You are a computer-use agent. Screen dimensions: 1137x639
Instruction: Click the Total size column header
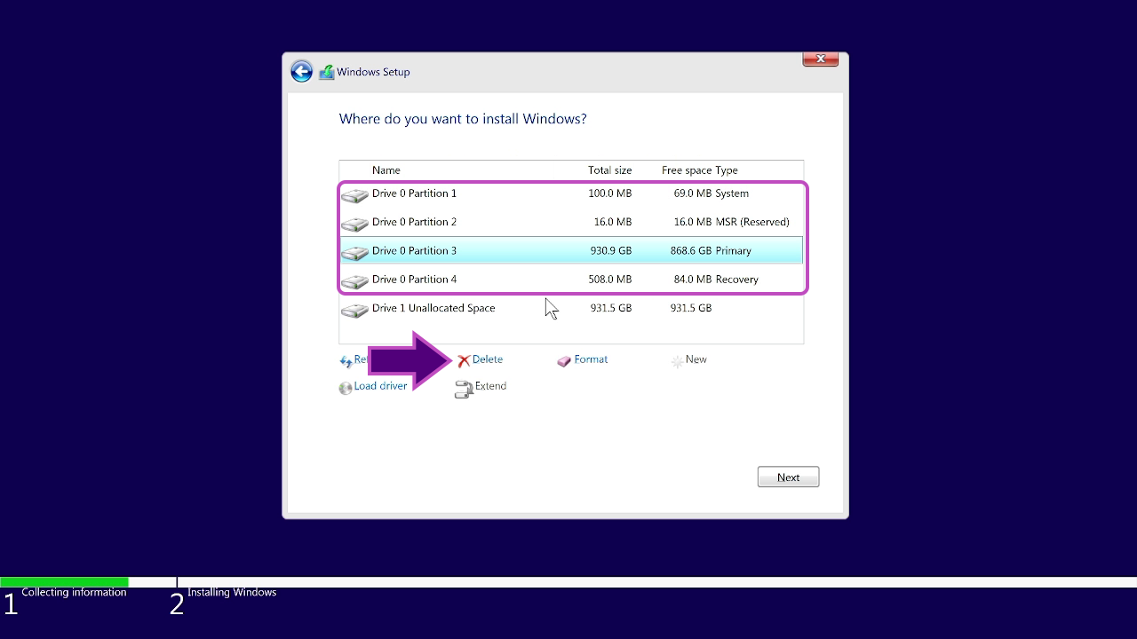click(x=610, y=170)
